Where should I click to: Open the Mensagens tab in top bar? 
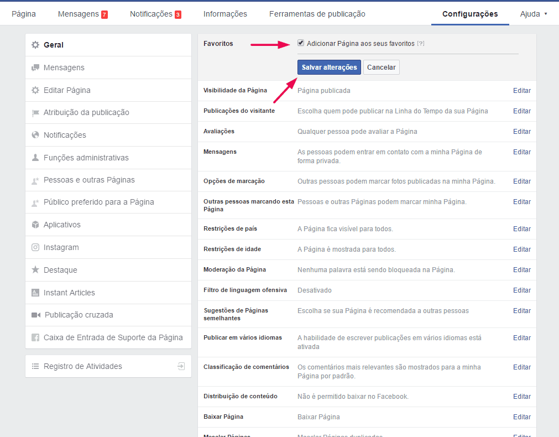[79, 14]
